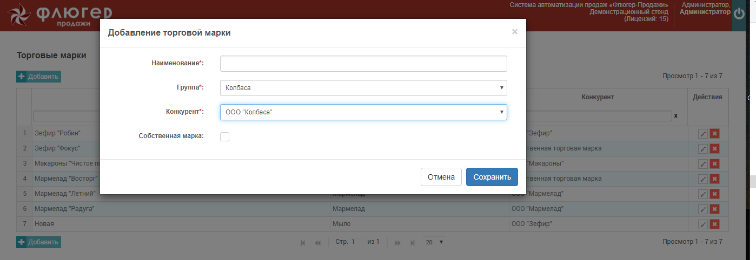Click edit icon in row 7 Новая

pyautogui.click(x=703, y=224)
